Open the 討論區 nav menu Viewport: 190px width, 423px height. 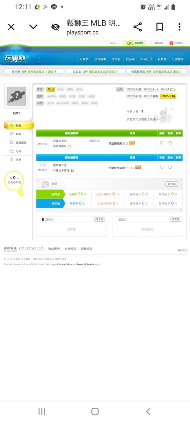pyautogui.click(x=116, y=59)
